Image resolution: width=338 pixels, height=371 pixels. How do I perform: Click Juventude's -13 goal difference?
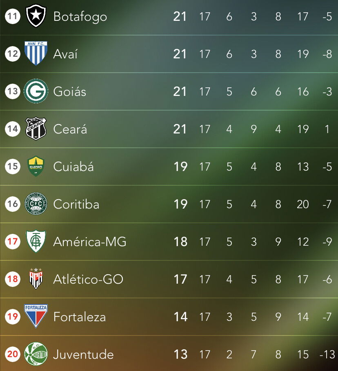point(327,354)
